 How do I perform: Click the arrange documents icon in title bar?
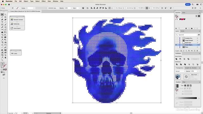[x=197, y=4]
